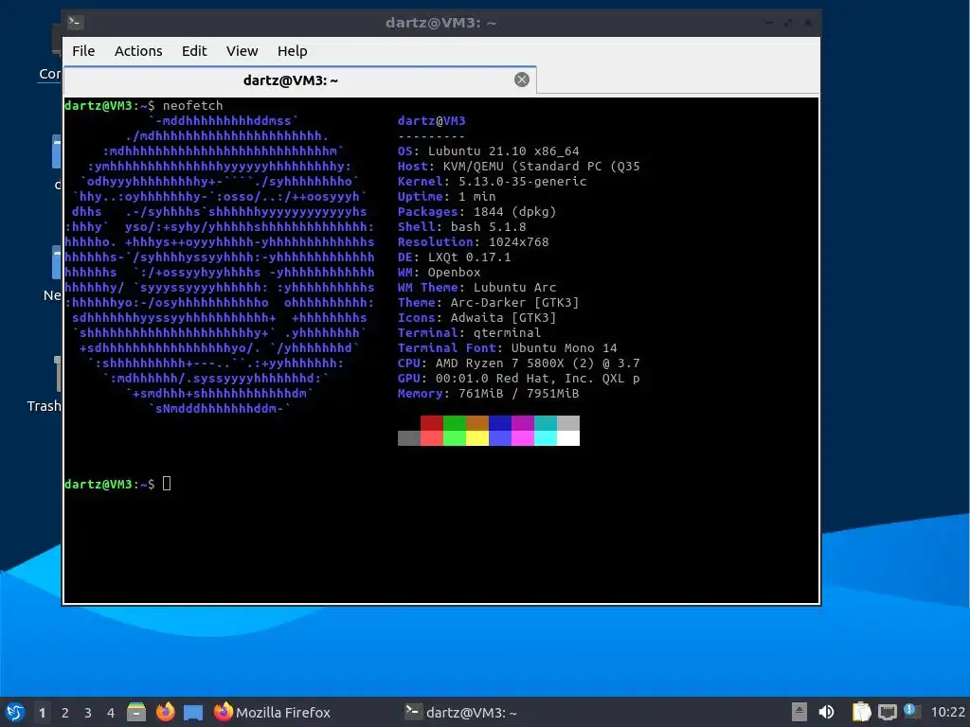Click the typed 'neofetch' command text

coord(192,106)
